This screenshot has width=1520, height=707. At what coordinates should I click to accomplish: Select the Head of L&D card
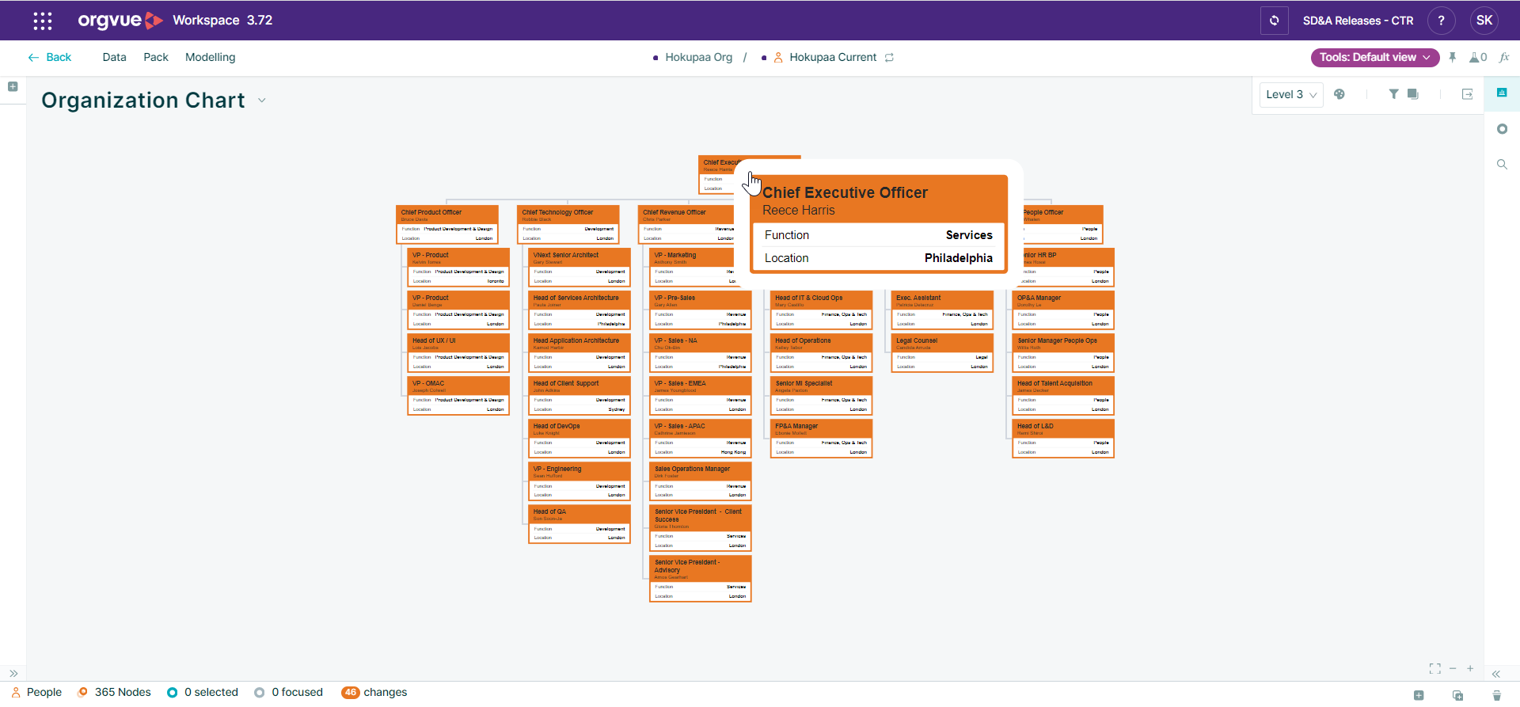pos(1063,438)
